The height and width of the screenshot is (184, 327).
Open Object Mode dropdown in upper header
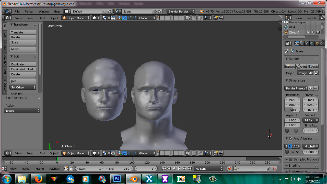point(76,18)
